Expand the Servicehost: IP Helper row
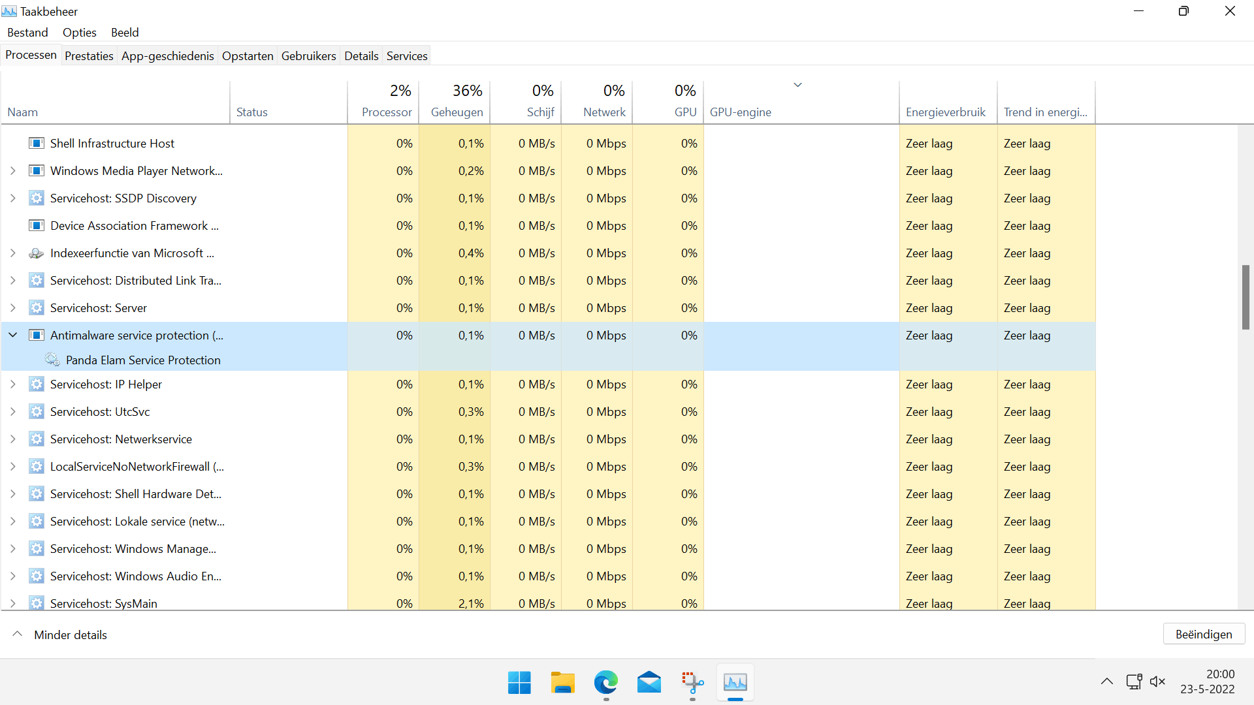This screenshot has height=705, width=1254. click(x=13, y=384)
